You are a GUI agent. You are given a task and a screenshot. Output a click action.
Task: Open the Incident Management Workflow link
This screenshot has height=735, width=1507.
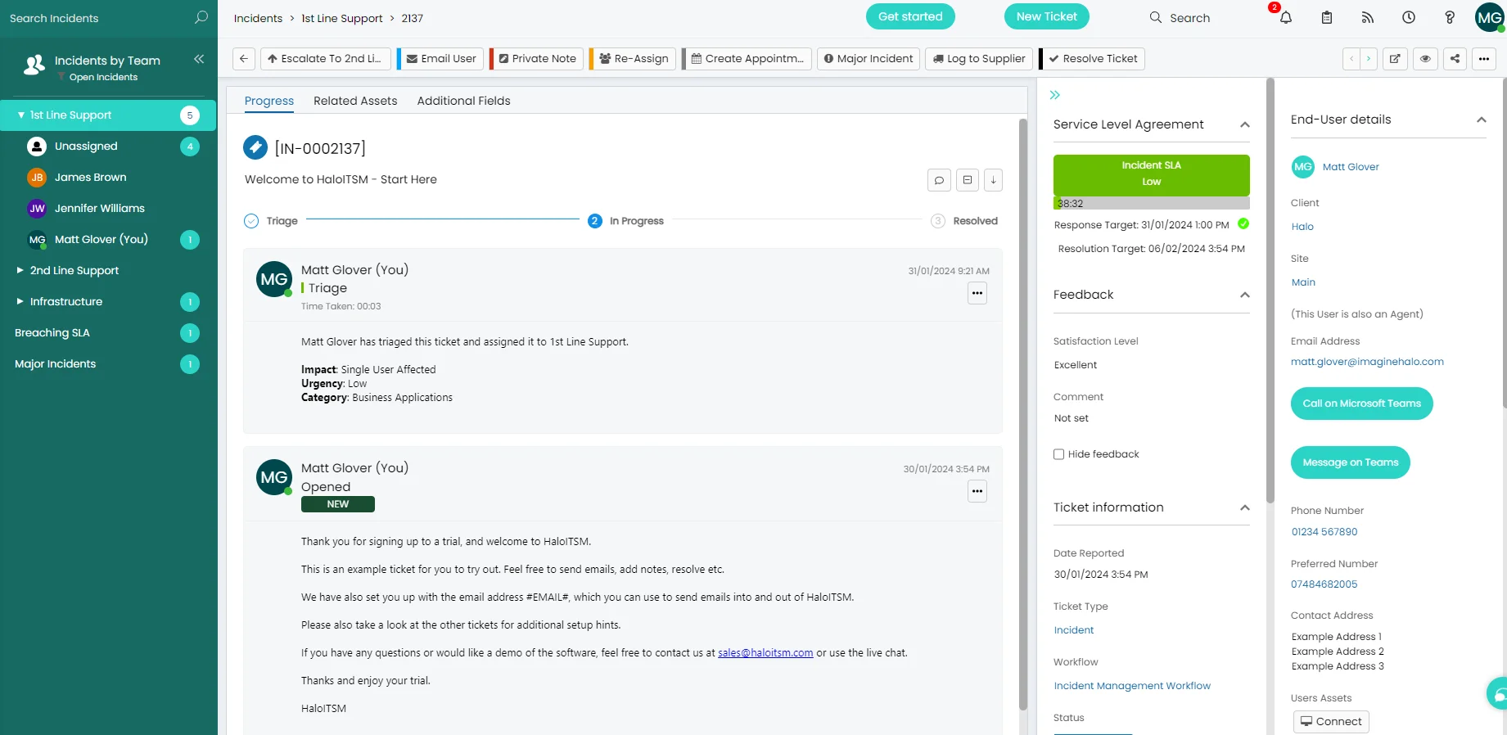click(1132, 686)
